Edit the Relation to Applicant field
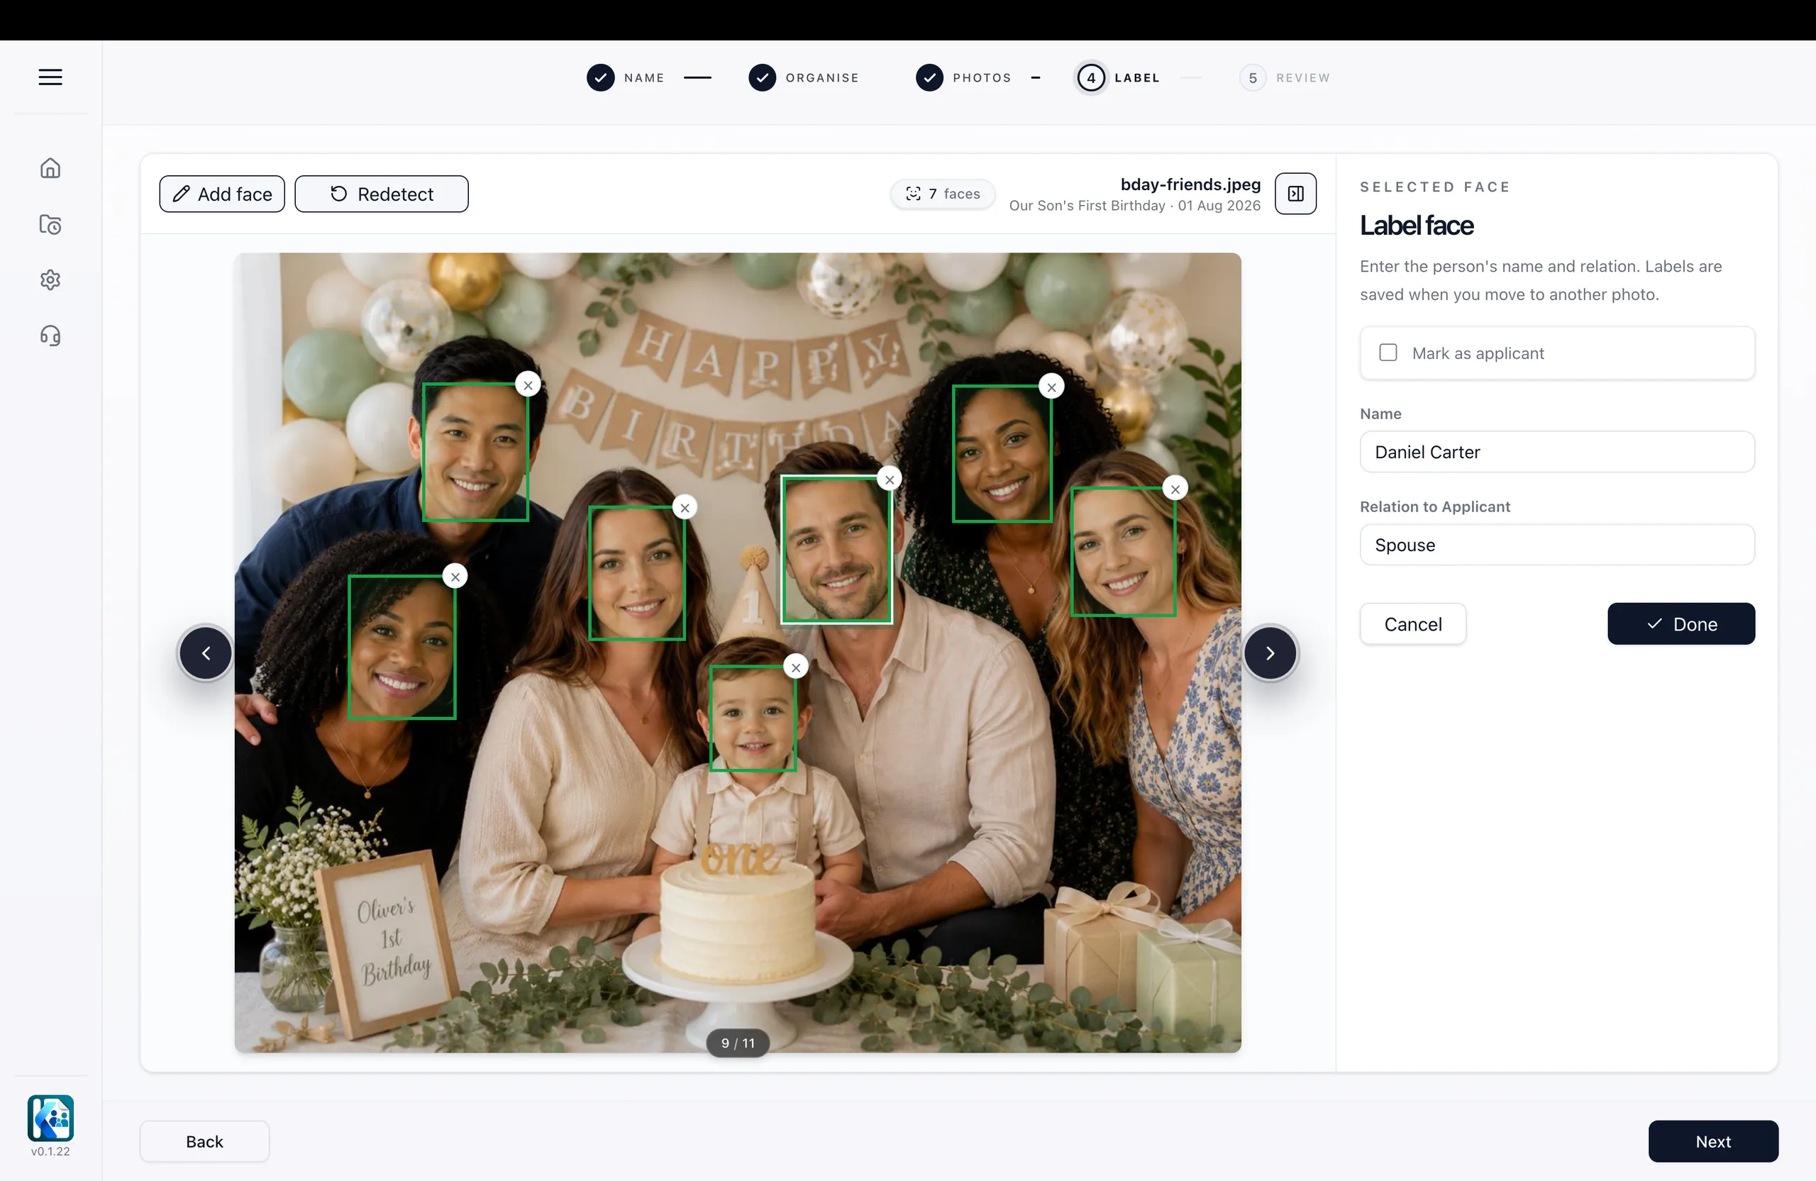The image size is (1816, 1181). click(1556, 545)
